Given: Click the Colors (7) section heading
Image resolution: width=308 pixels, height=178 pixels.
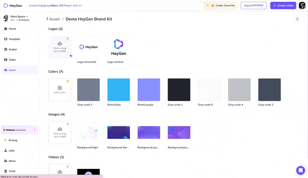Looking at the screenshot, I should point(56,71).
